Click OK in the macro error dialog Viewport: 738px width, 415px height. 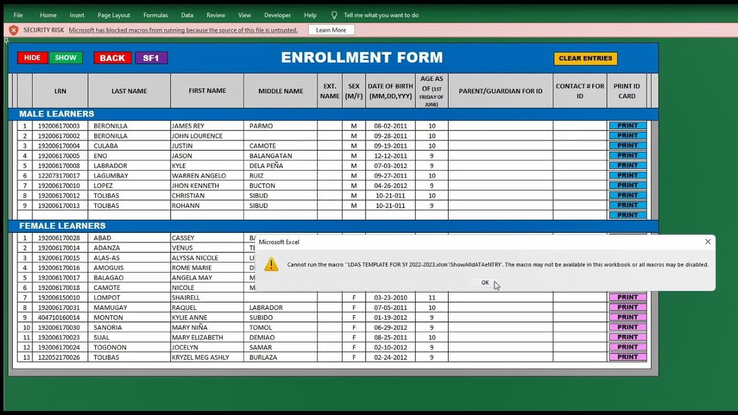point(485,282)
